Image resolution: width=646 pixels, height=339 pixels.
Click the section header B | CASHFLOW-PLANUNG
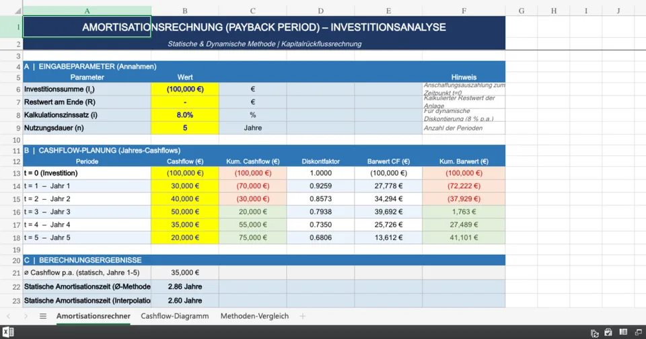click(x=264, y=151)
